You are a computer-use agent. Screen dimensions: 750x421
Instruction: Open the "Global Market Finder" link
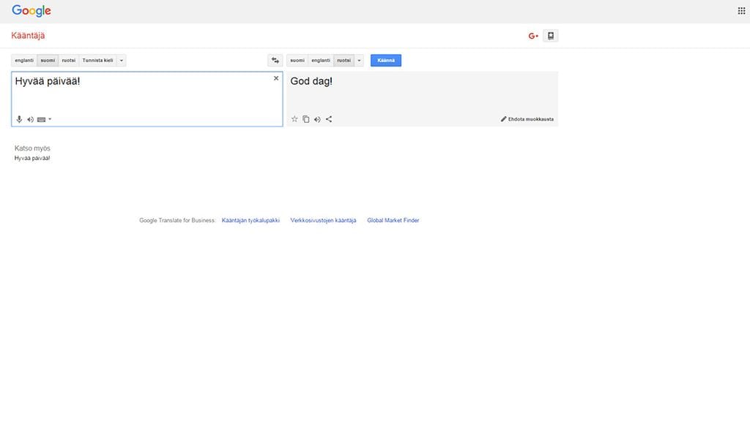[x=393, y=220]
